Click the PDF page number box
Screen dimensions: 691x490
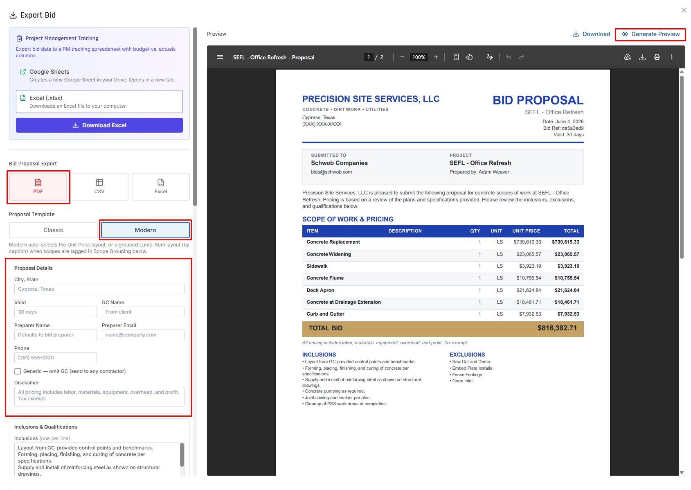pyautogui.click(x=369, y=57)
